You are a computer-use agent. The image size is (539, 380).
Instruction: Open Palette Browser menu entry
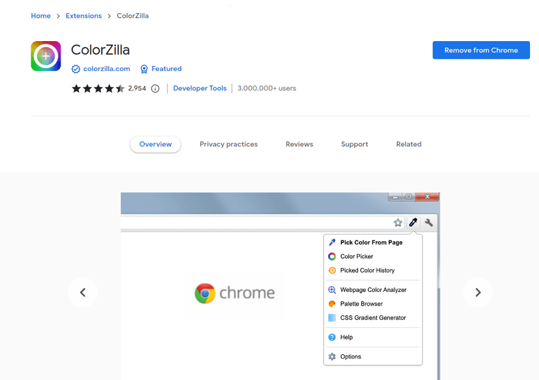pos(373,304)
